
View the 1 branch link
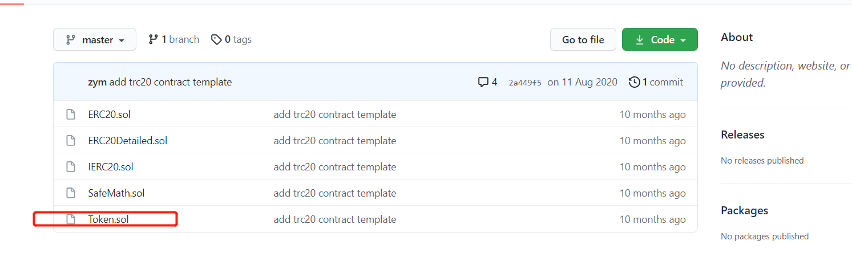click(174, 39)
